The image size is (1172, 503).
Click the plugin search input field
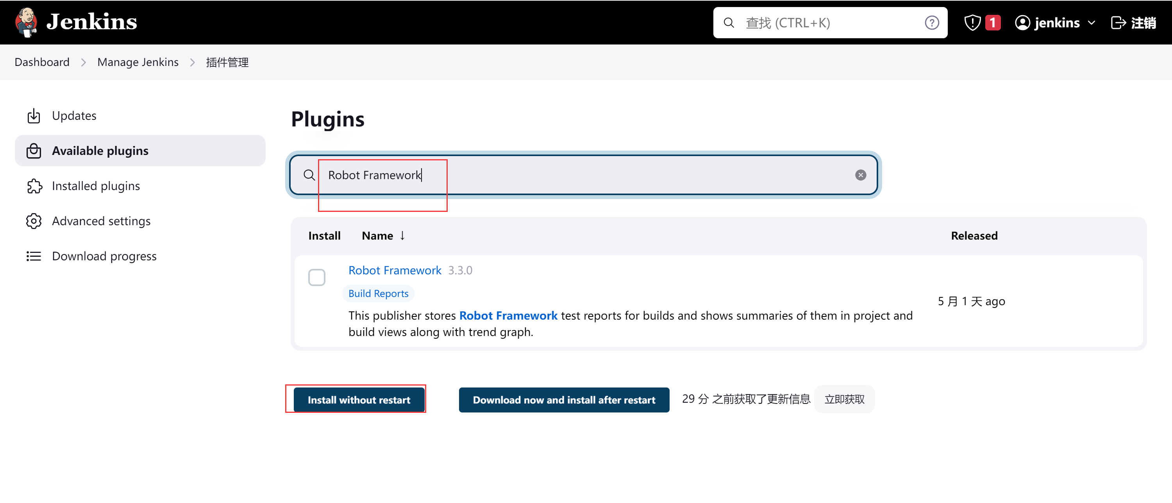582,175
